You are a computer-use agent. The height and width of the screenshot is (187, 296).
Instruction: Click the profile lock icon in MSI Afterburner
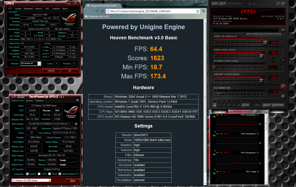pyautogui.click(x=214, y=105)
